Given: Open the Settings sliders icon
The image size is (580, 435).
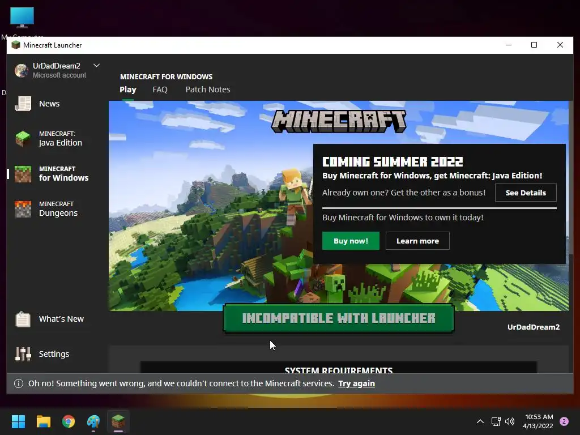Looking at the screenshot, I should click(x=23, y=354).
